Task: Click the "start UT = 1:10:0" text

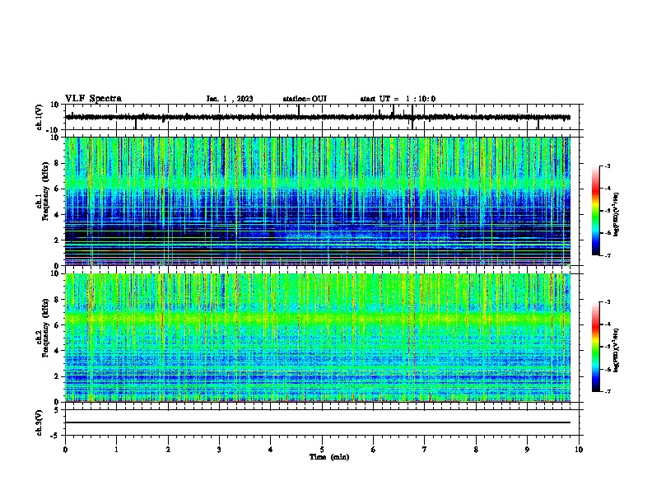Action: 398,99
